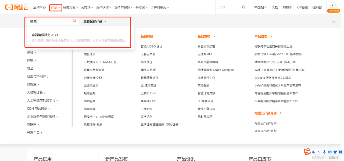
Task: Click inside the ECS search input field
Action: coord(227,7)
